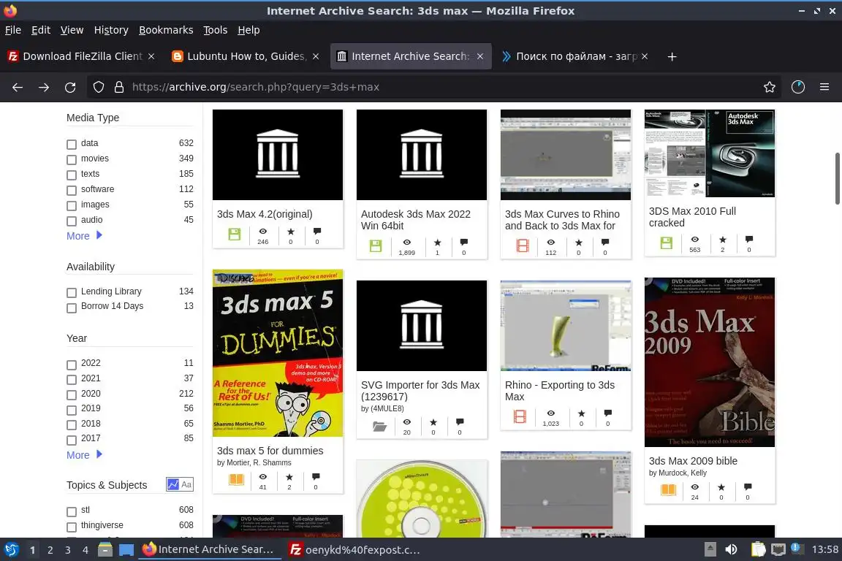Click software icon on 3ds Max 4.2(original)
Screen dimensions: 842x561
tap(235, 234)
